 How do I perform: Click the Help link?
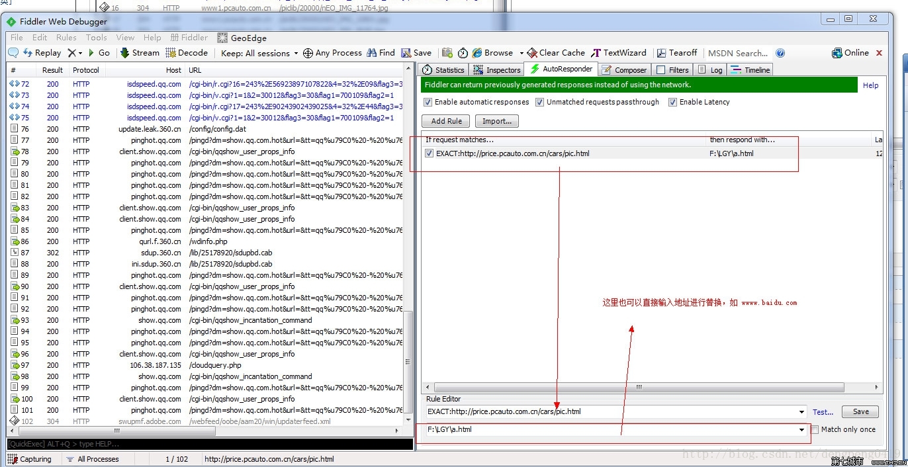click(x=871, y=85)
